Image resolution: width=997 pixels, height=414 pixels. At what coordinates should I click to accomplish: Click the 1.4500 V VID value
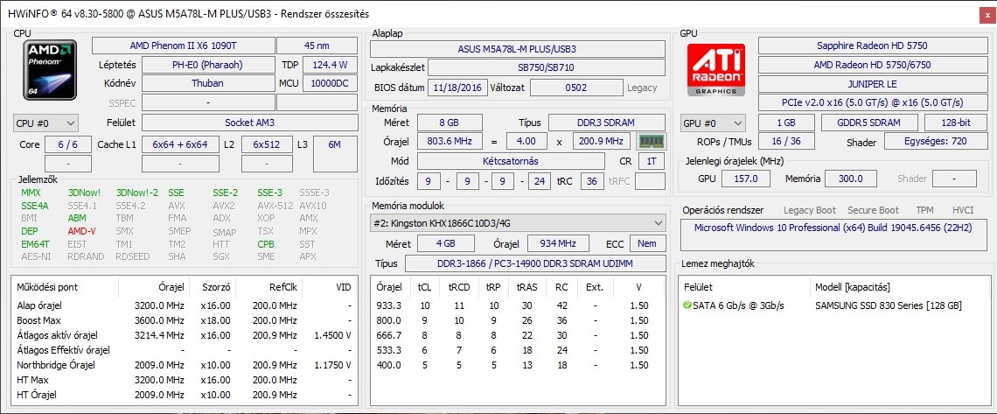pyautogui.click(x=333, y=335)
